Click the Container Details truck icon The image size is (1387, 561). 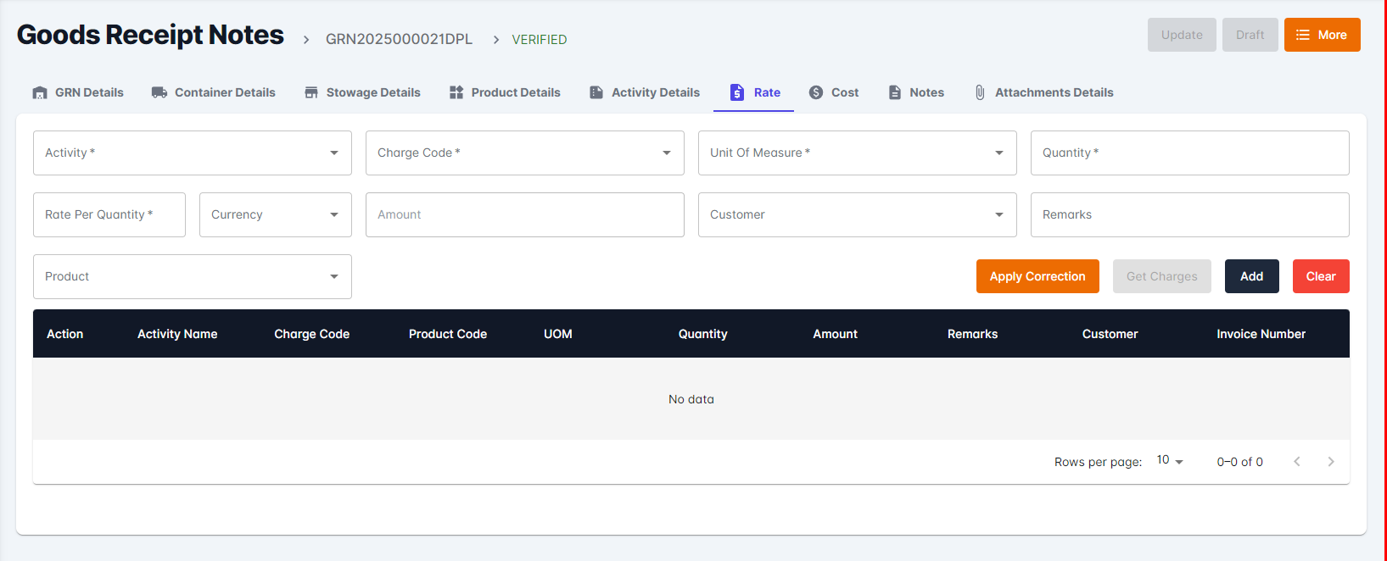159,92
